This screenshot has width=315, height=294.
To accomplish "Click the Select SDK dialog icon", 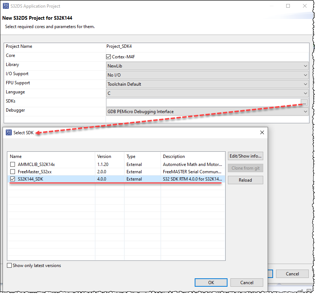I will (8, 132).
